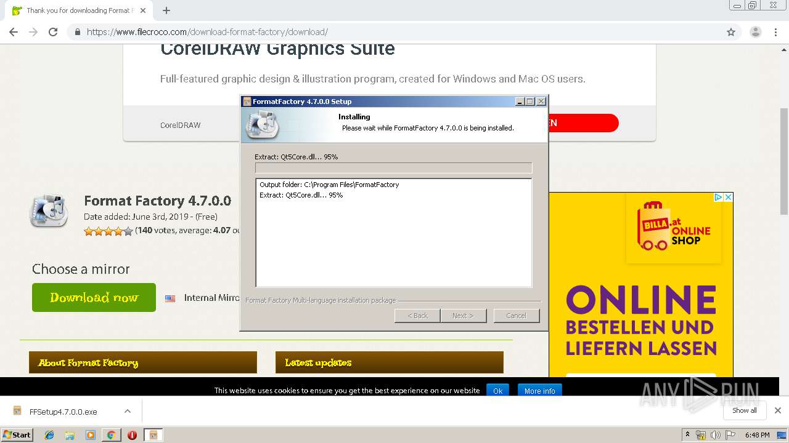Viewport: 789px width, 443px height.
Task: Open the Windows Start menu
Action: pos(17,434)
